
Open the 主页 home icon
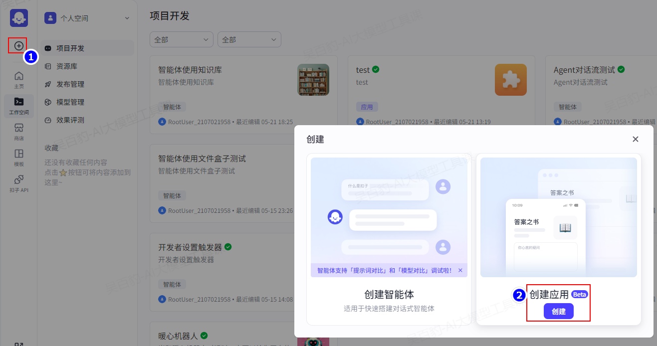[19, 79]
